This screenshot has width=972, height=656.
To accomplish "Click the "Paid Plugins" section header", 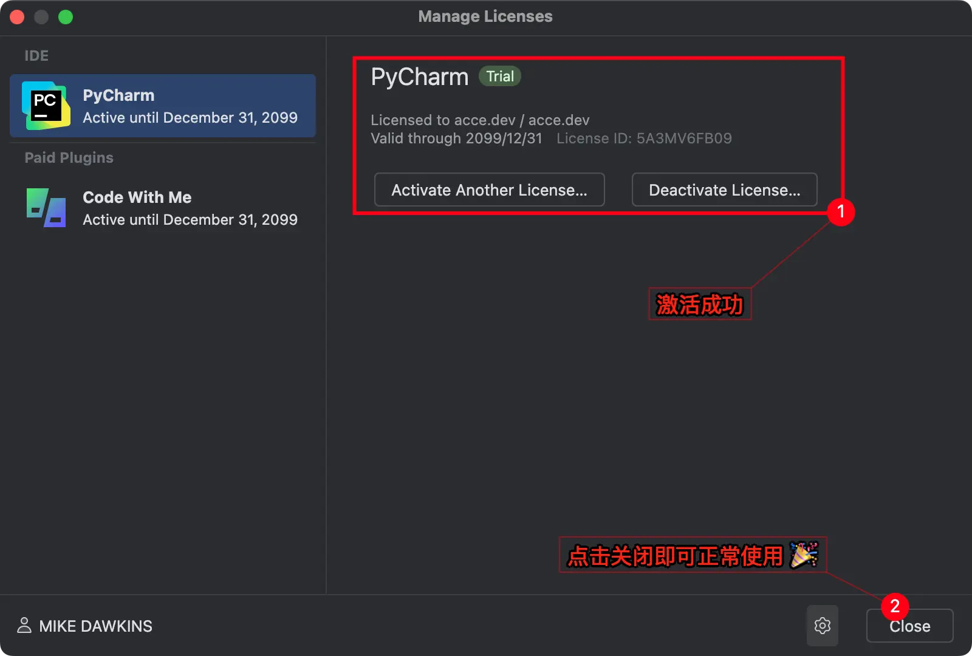I will [69, 157].
